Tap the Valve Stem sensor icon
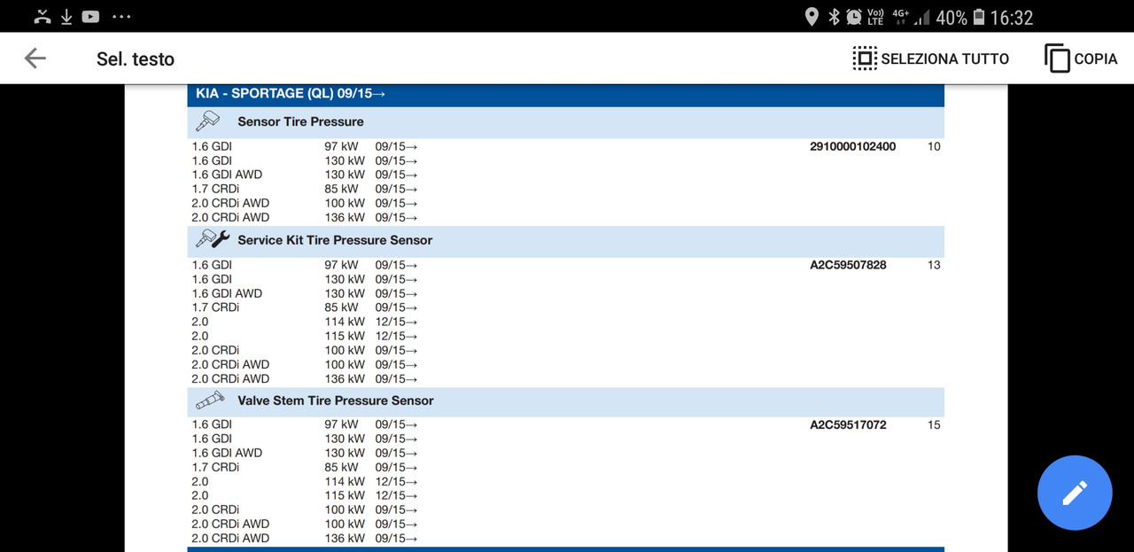Viewport: 1134px width, 552px height. pos(210,400)
